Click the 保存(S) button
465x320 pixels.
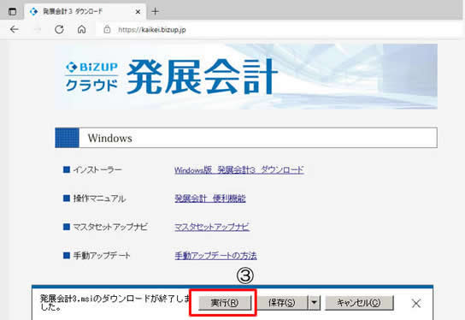click(x=282, y=303)
